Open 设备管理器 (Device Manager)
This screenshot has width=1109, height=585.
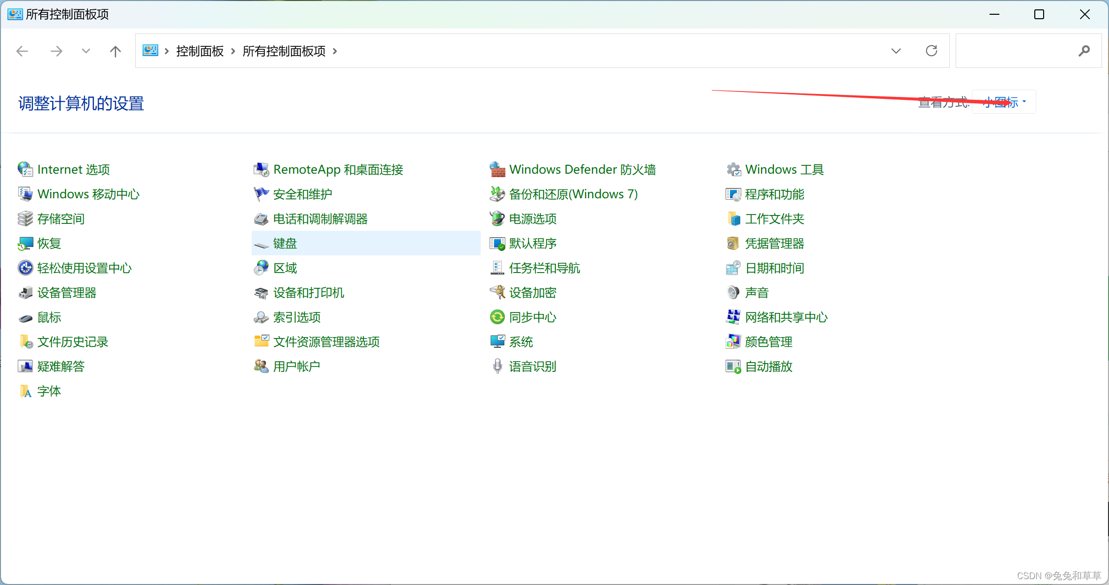coord(67,292)
